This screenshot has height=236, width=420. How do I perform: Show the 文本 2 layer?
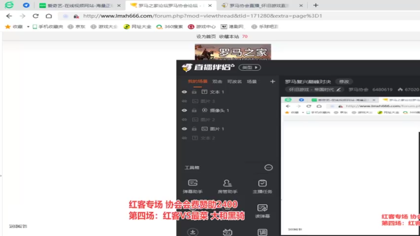[x=184, y=138]
